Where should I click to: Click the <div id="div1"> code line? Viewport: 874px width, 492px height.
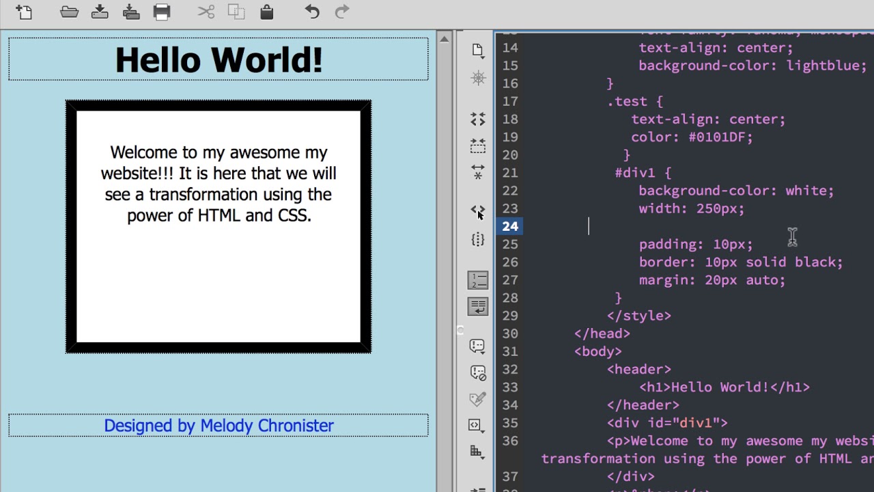[667, 423]
